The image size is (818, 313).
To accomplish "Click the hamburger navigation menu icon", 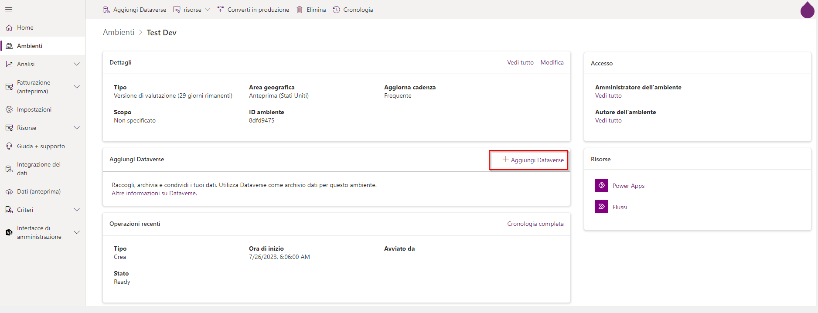I will (x=9, y=9).
